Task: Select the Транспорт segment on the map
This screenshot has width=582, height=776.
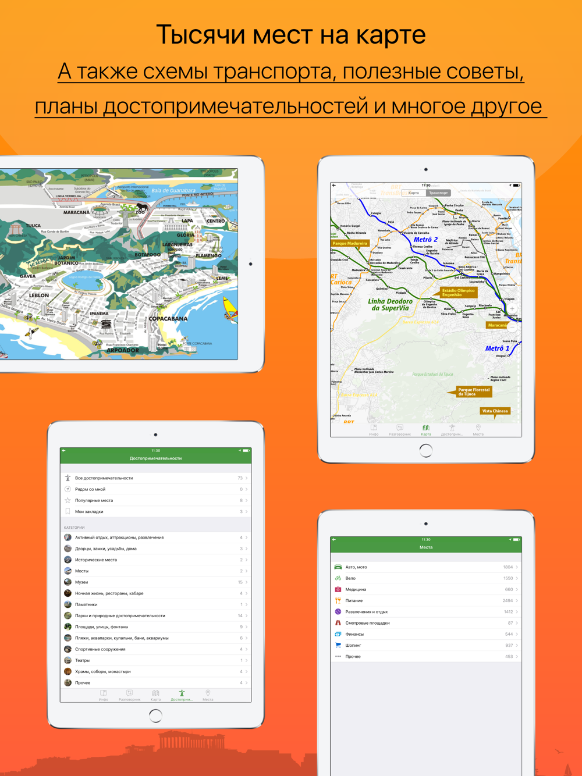Action: [x=438, y=193]
